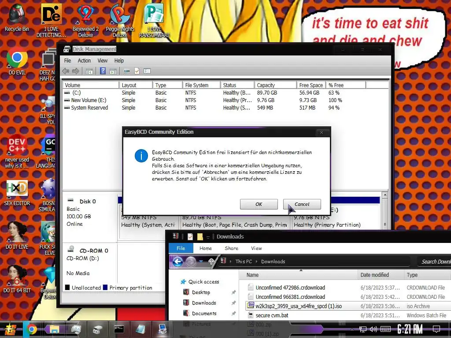Open File Explorer from the taskbar
The width and height of the screenshot is (451, 338).
[53, 329]
